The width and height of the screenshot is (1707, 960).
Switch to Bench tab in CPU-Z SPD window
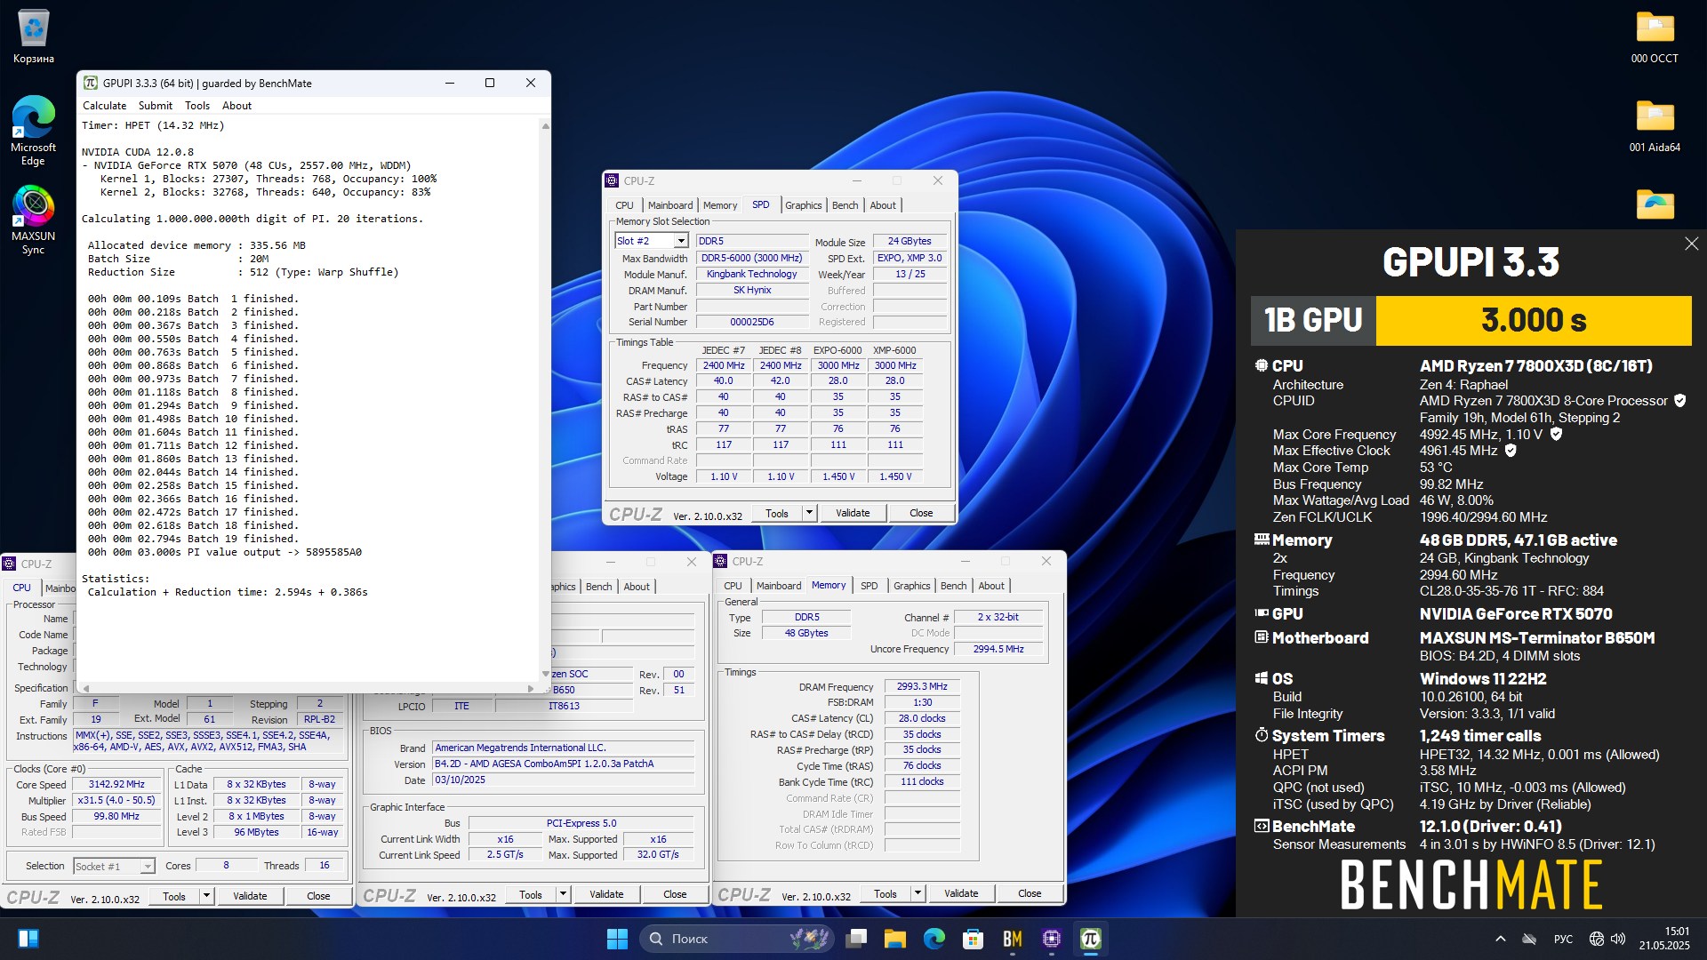(x=845, y=205)
